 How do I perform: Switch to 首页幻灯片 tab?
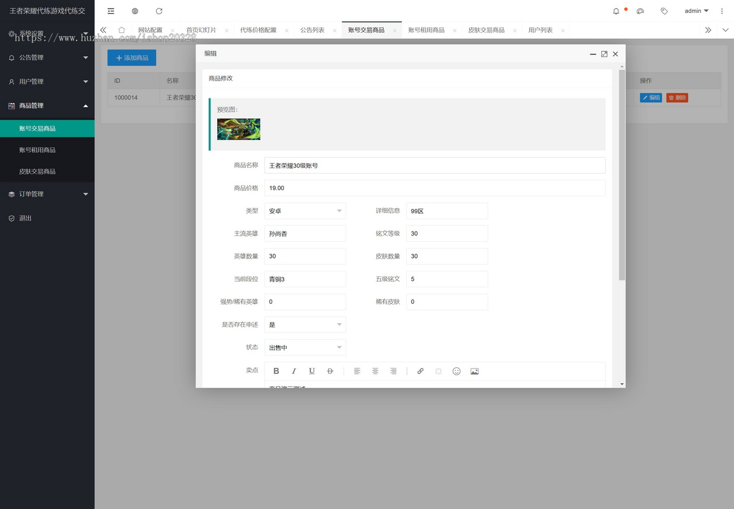tap(201, 30)
